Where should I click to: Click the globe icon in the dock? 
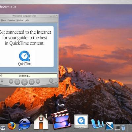3,128
